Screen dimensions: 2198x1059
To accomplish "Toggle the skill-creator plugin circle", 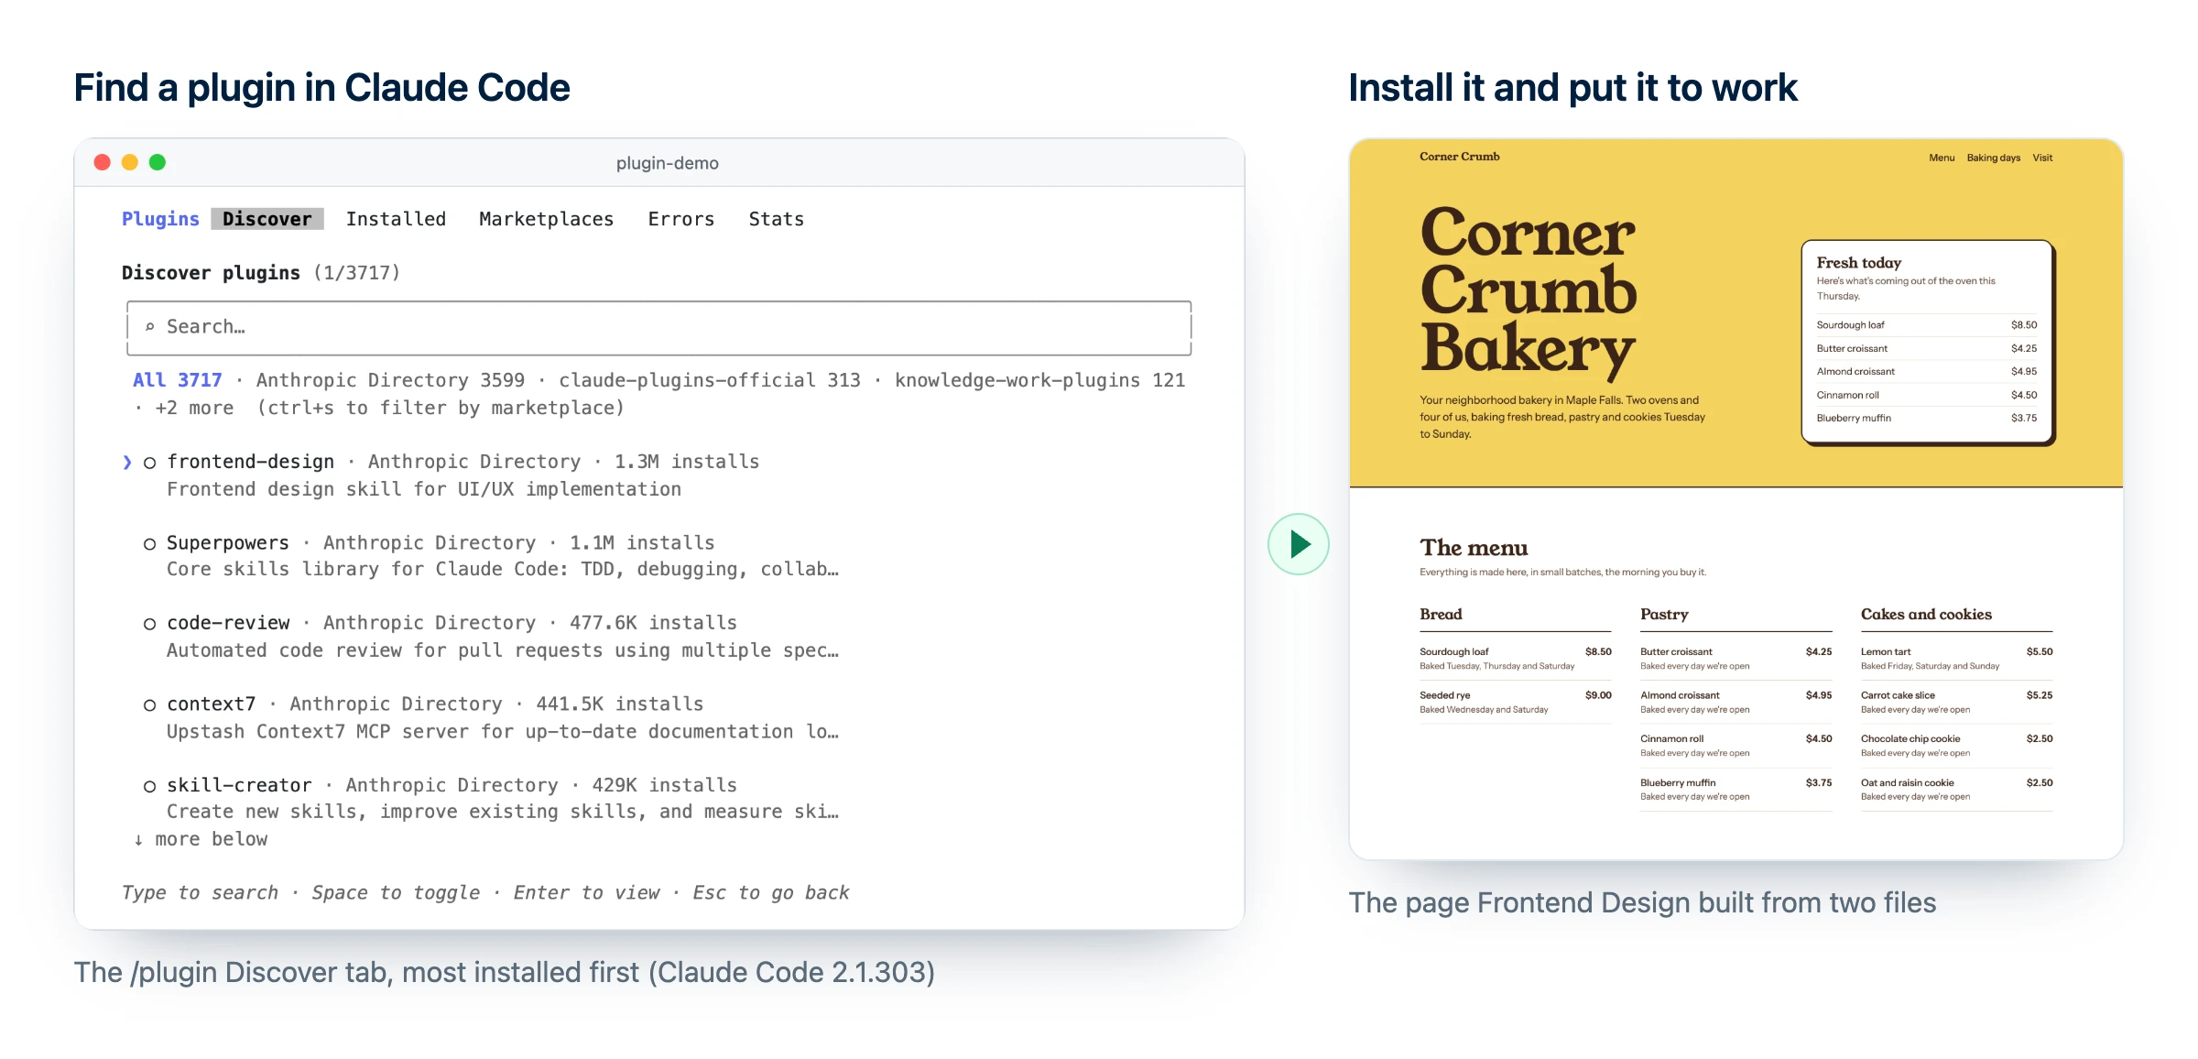I will (x=149, y=786).
